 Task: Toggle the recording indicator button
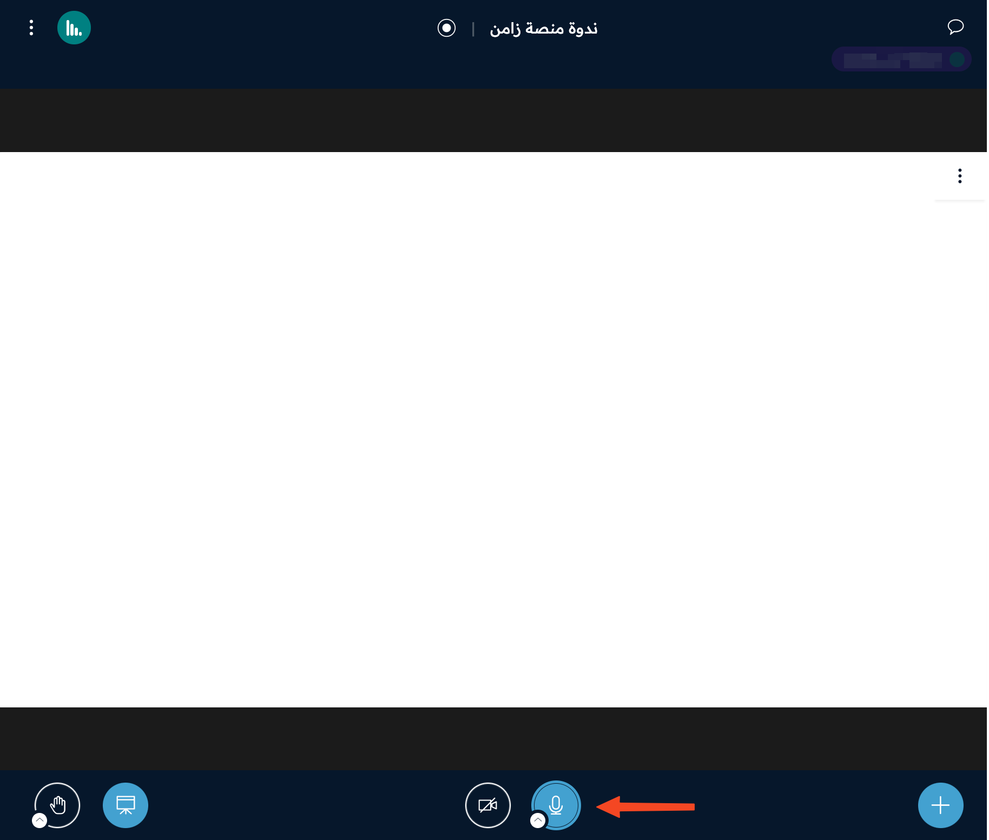pos(446,28)
